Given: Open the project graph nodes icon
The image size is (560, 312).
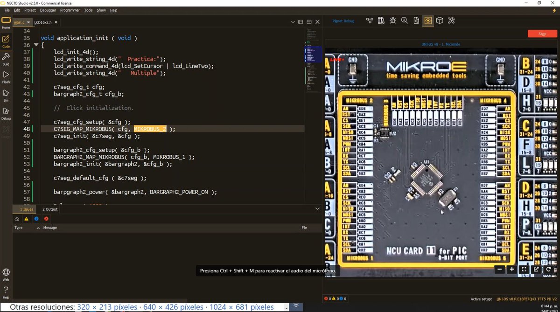Looking at the screenshot, I should click(370, 21).
